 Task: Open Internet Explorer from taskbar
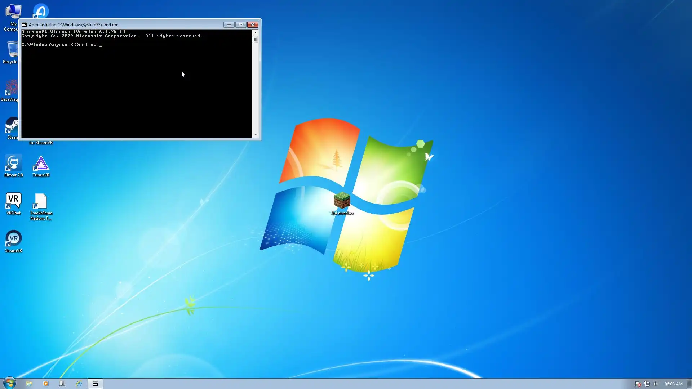(79, 384)
